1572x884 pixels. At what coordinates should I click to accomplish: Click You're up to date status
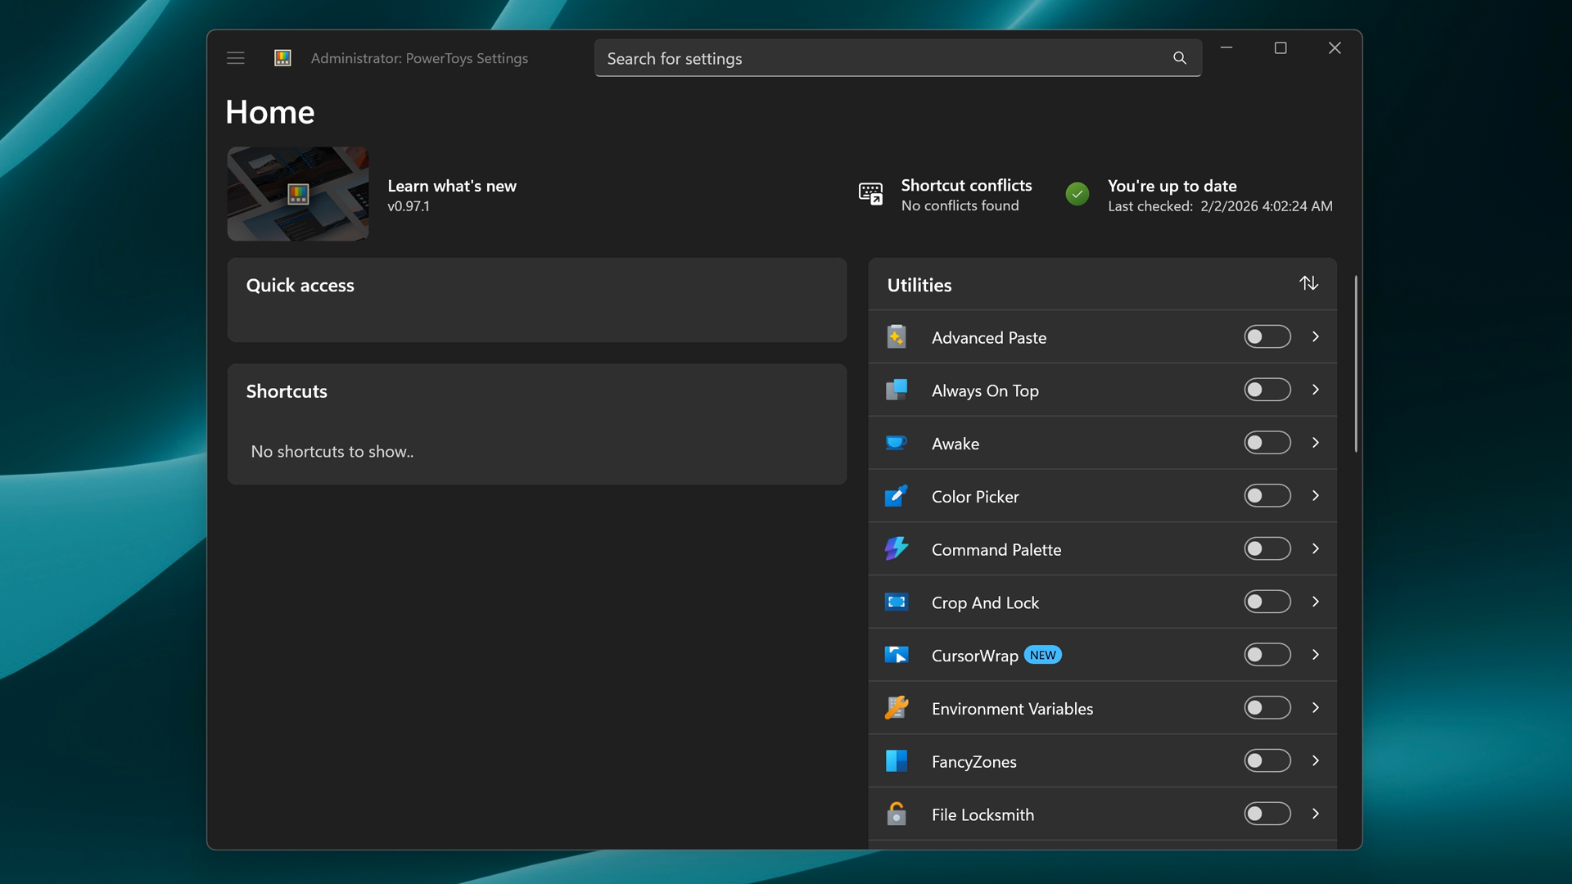[x=1172, y=186]
